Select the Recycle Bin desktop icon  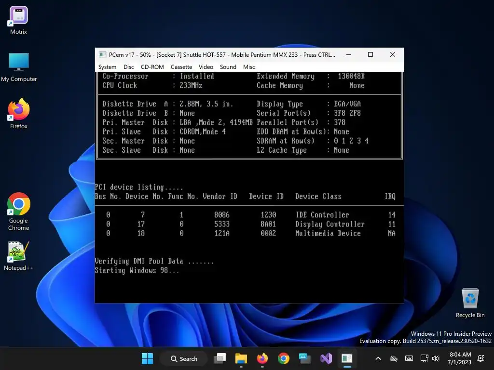click(x=470, y=303)
